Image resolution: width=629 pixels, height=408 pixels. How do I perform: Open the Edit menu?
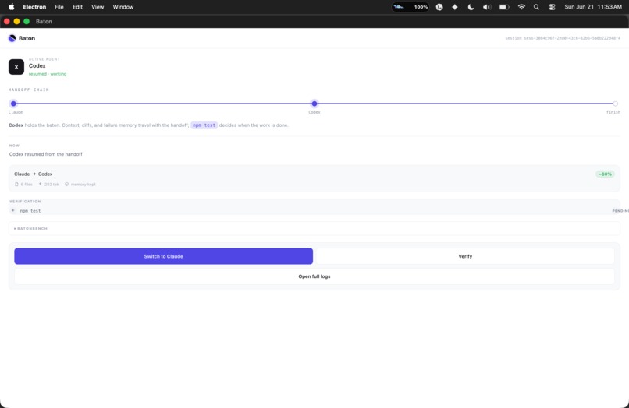77,7
